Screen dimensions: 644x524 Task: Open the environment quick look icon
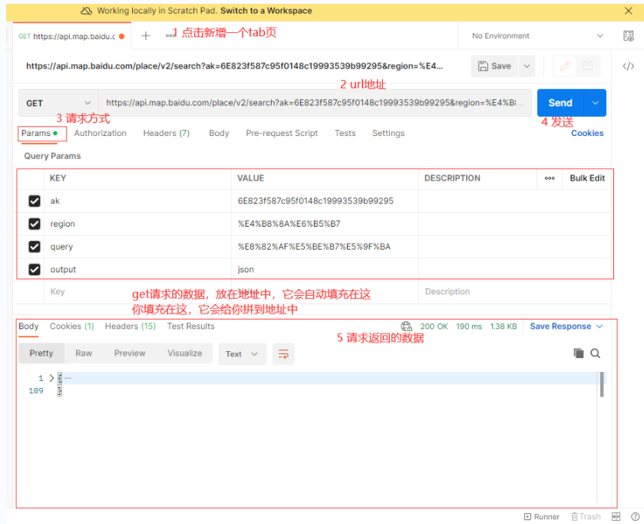pyautogui.click(x=629, y=36)
